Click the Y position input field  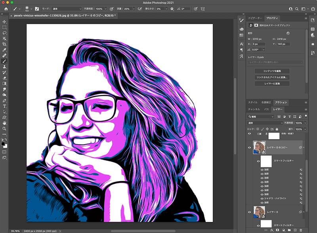[x=284, y=44]
